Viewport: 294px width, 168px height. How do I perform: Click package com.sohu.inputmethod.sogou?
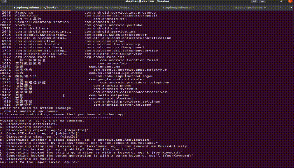(125, 76)
